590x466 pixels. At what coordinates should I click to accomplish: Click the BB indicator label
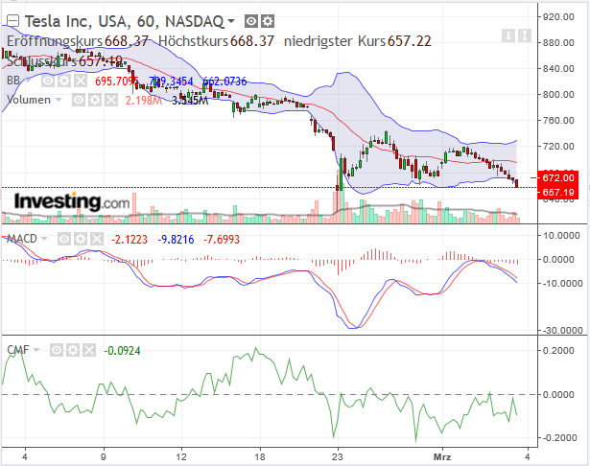13,81
